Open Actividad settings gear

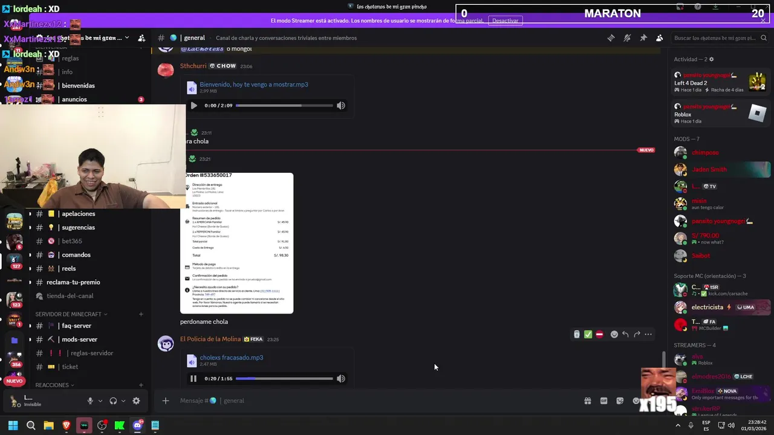711,59
